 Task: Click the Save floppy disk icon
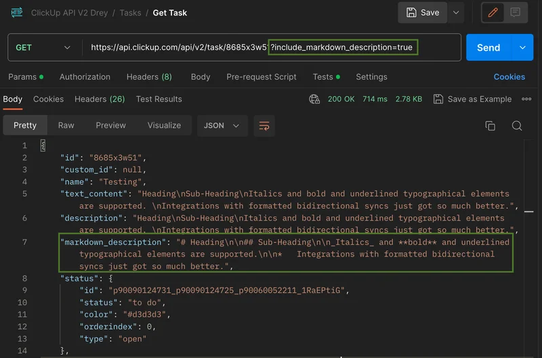click(411, 13)
